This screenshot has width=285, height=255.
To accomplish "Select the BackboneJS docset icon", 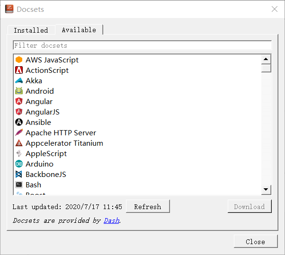I will point(19,175).
